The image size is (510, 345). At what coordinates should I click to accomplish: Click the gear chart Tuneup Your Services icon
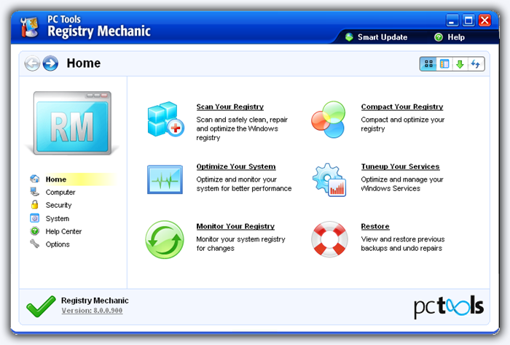(x=329, y=180)
